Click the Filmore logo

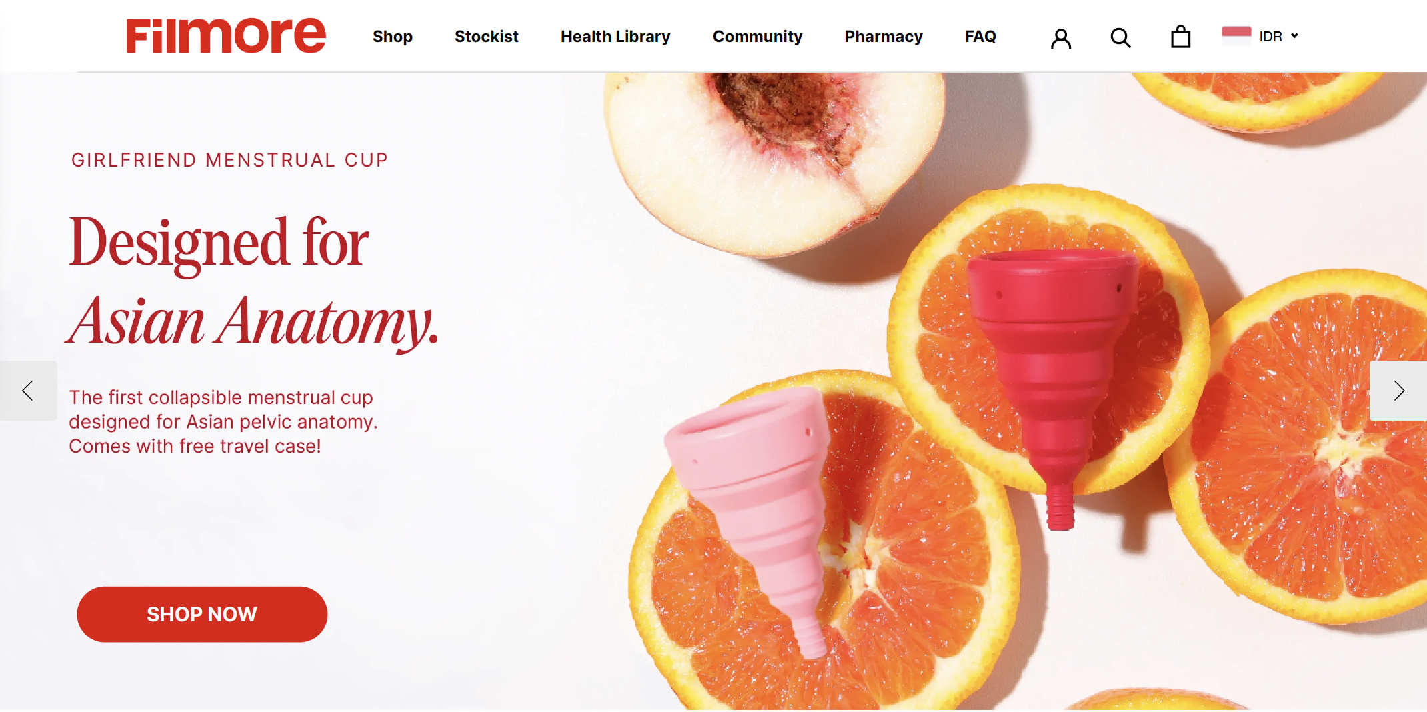pyautogui.click(x=226, y=36)
